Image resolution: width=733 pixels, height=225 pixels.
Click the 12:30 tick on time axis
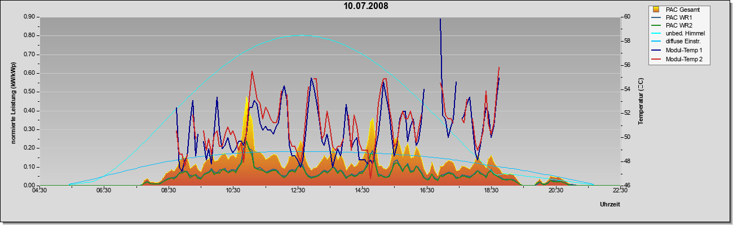click(298, 191)
